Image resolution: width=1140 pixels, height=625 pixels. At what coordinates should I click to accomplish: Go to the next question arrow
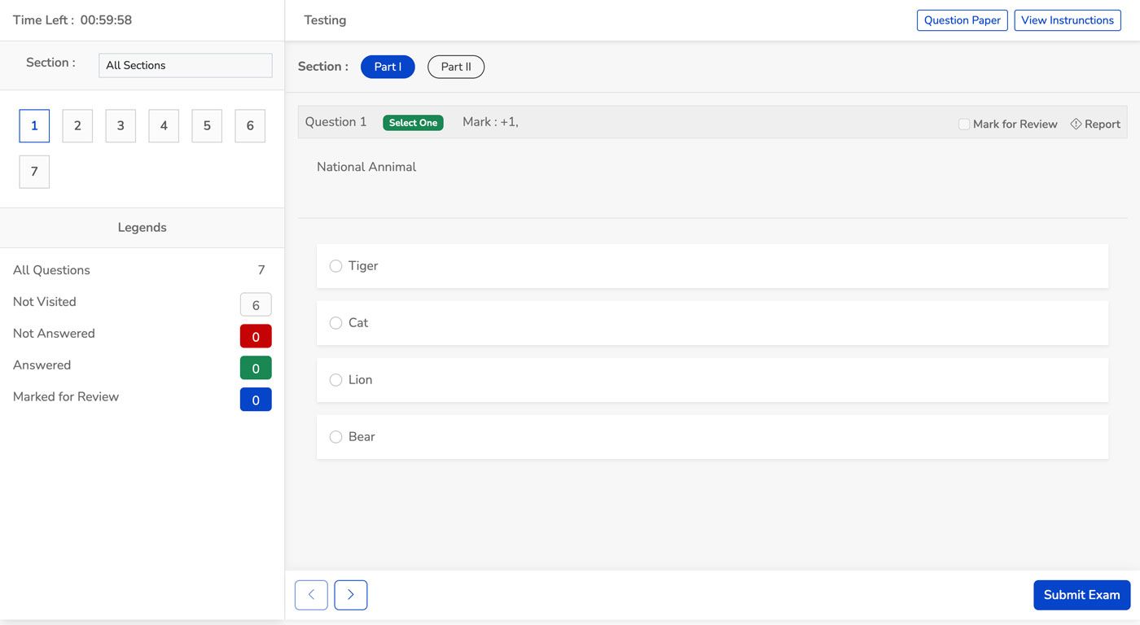351,595
